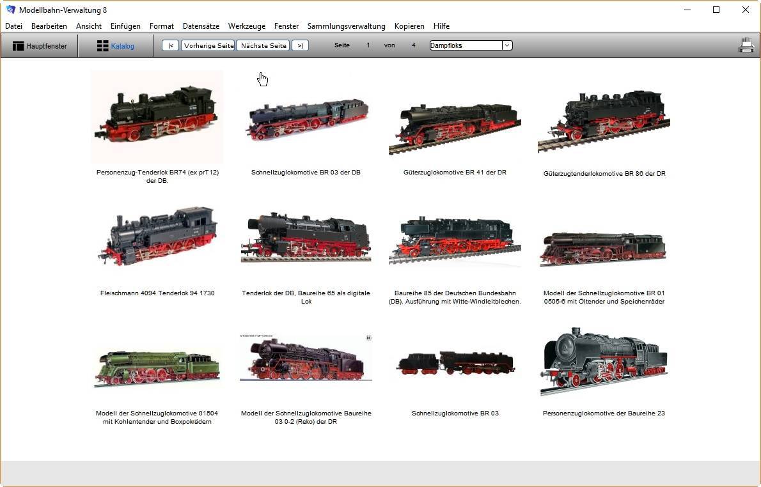Select the BR74 Personenzug-Tenderlok thumbnail
Viewport: 761px width, 487px height.
tap(157, 116)
